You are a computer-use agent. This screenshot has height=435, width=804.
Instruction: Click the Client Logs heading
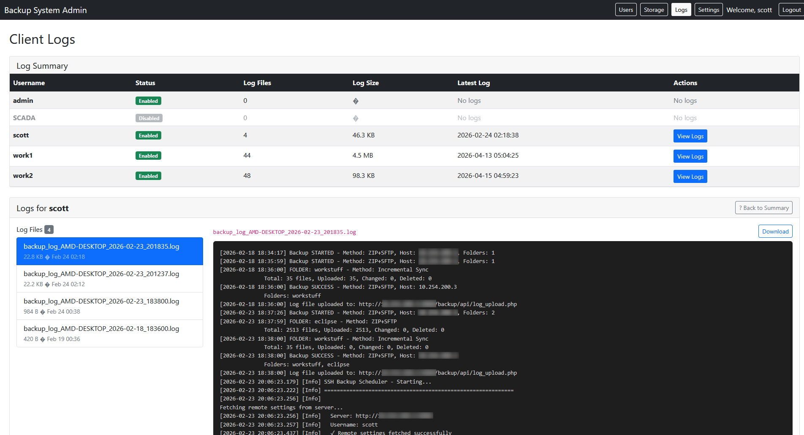42,39
